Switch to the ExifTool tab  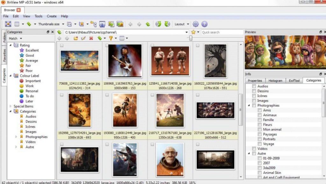[294, 80]
